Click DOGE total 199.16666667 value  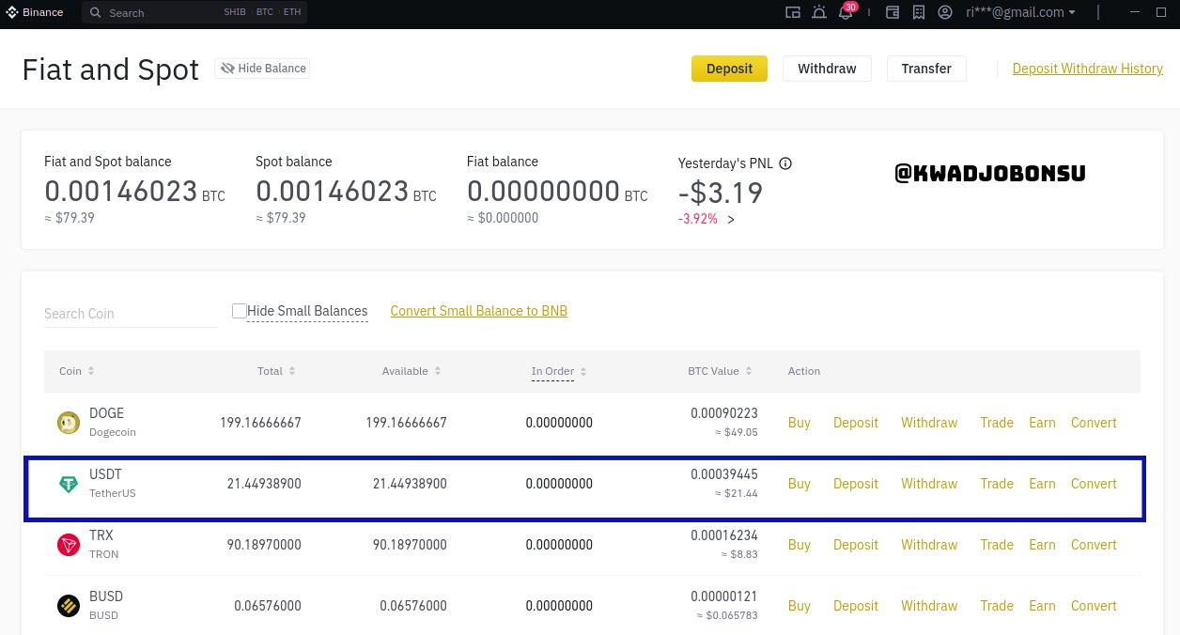[260, 423]
